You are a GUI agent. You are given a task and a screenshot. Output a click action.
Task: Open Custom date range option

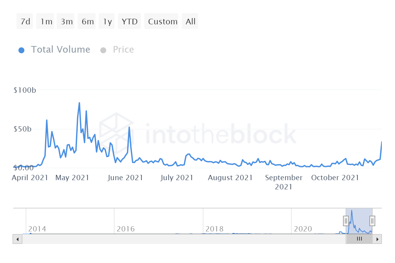[162, 22]
